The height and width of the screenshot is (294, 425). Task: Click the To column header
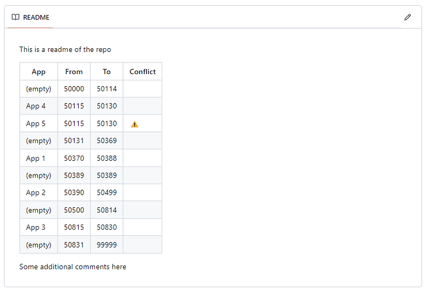pyautogui.click(x=107, y=72)
